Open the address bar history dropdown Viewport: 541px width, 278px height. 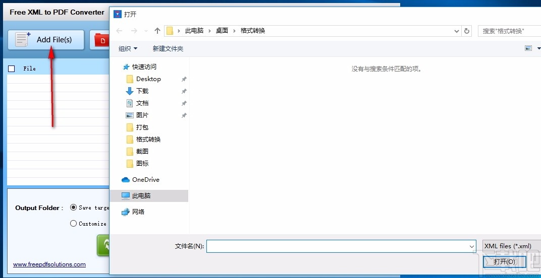click(x=456, y=31)
